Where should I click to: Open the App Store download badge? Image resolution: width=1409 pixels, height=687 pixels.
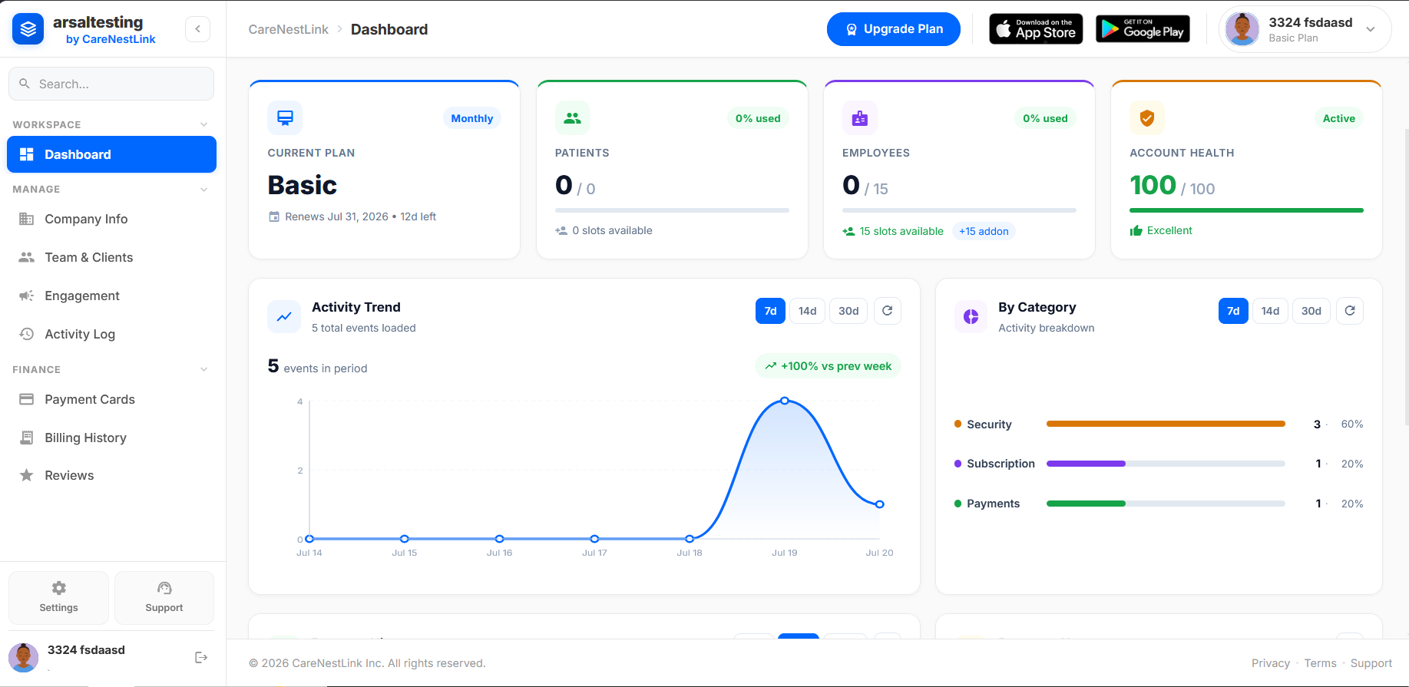pyautogui.click(x=1036, y=29)
